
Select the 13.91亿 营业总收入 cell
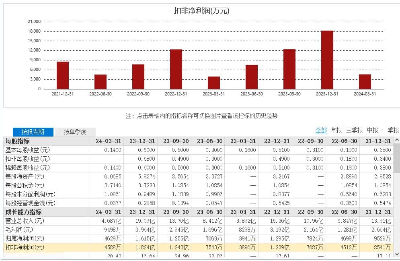[x=381, y=221]
